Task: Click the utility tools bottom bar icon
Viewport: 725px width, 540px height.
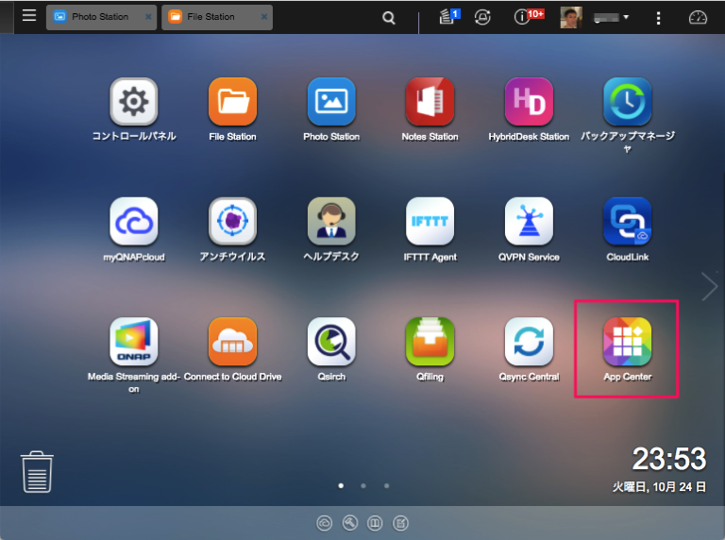Action: coord(350,523)
